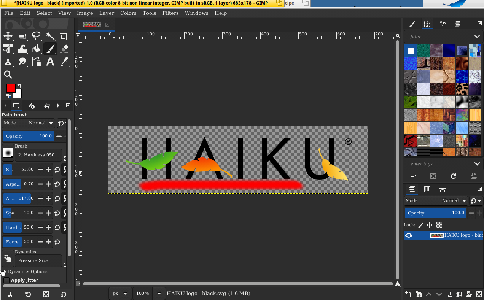Viewport: 484px width, 300px height.
Task: Open the Fonts tab in right dock
Action: click(443, 24)
